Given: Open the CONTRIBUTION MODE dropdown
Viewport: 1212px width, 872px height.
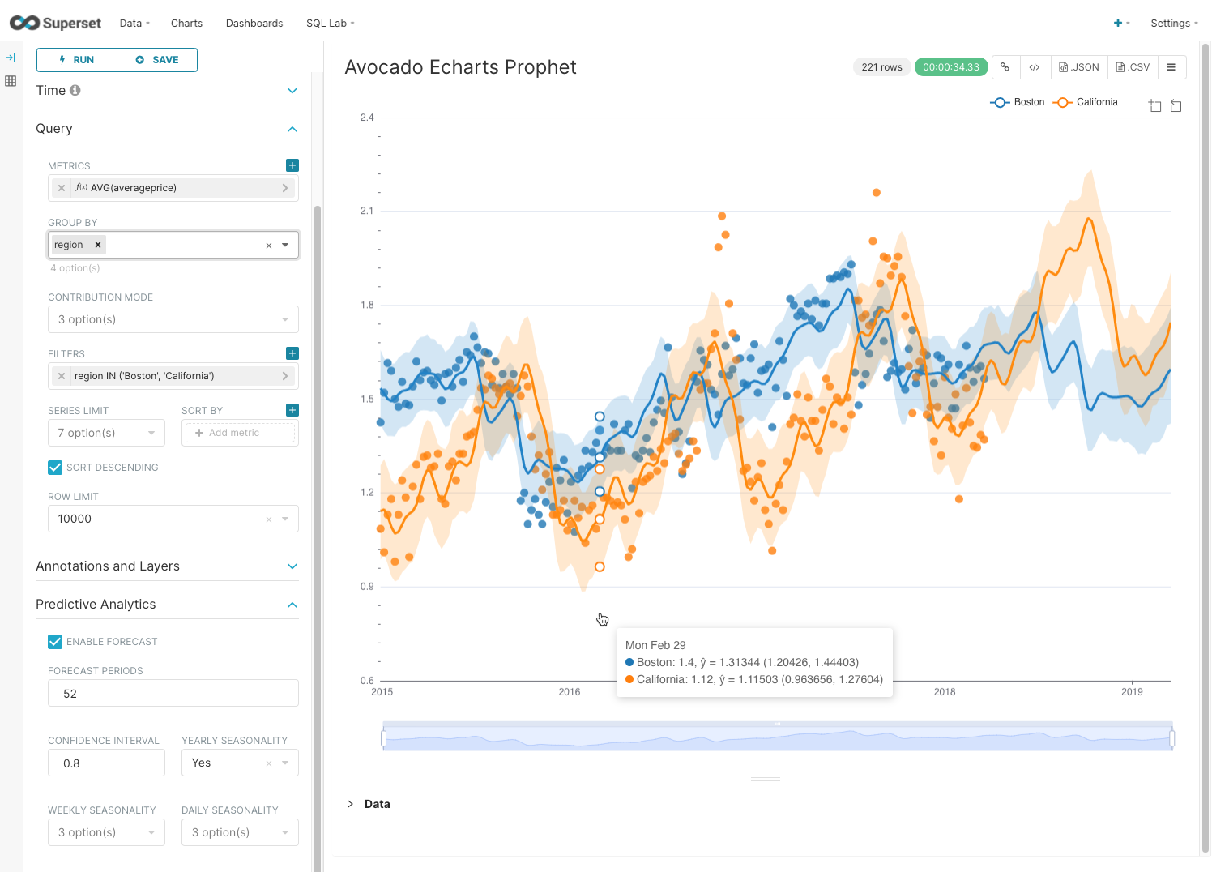Looking at the screenshot, I should 173,319.
